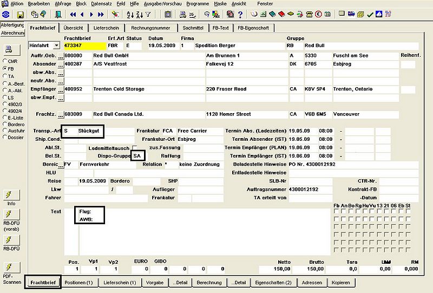Click the sidebar printer button above CMR

click(x=11, y=49)
